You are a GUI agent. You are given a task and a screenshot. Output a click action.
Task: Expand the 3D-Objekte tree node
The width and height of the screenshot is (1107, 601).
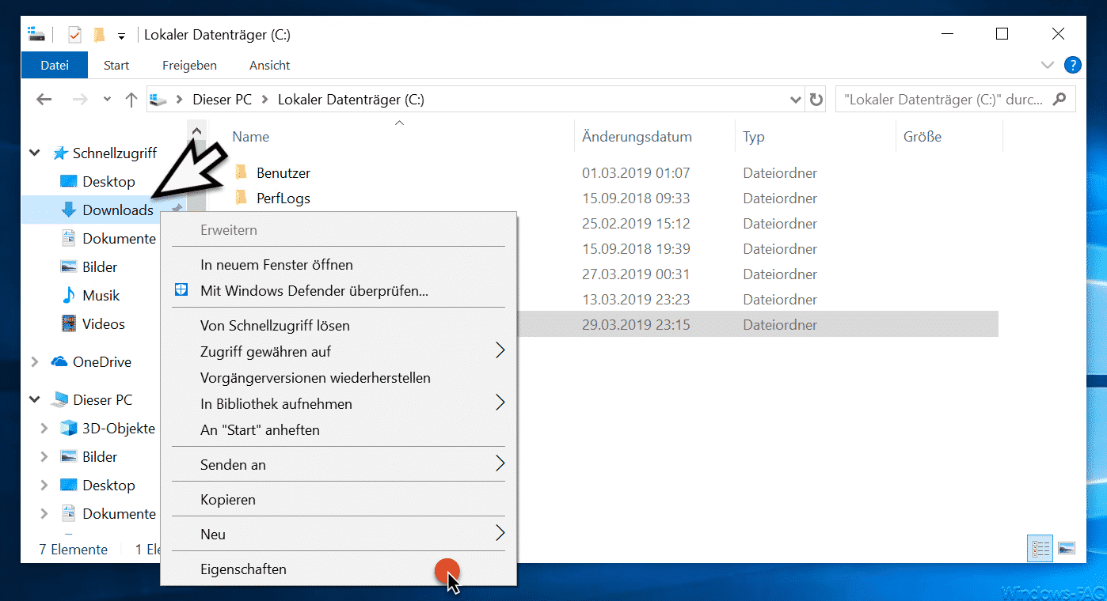(44, 428)
